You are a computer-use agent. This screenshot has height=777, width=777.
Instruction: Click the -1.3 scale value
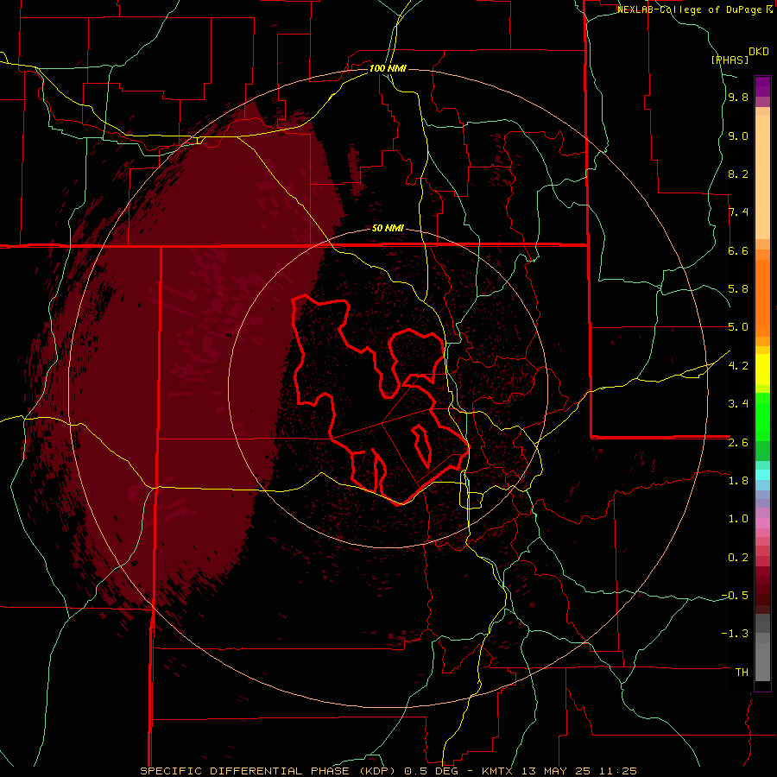click(x=735, y=634)
